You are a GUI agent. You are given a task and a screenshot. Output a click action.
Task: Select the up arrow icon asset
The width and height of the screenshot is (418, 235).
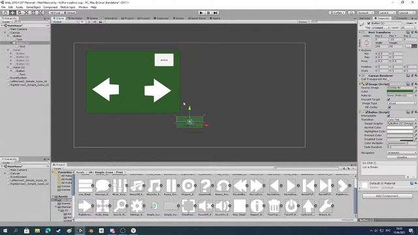pos(308,206)
